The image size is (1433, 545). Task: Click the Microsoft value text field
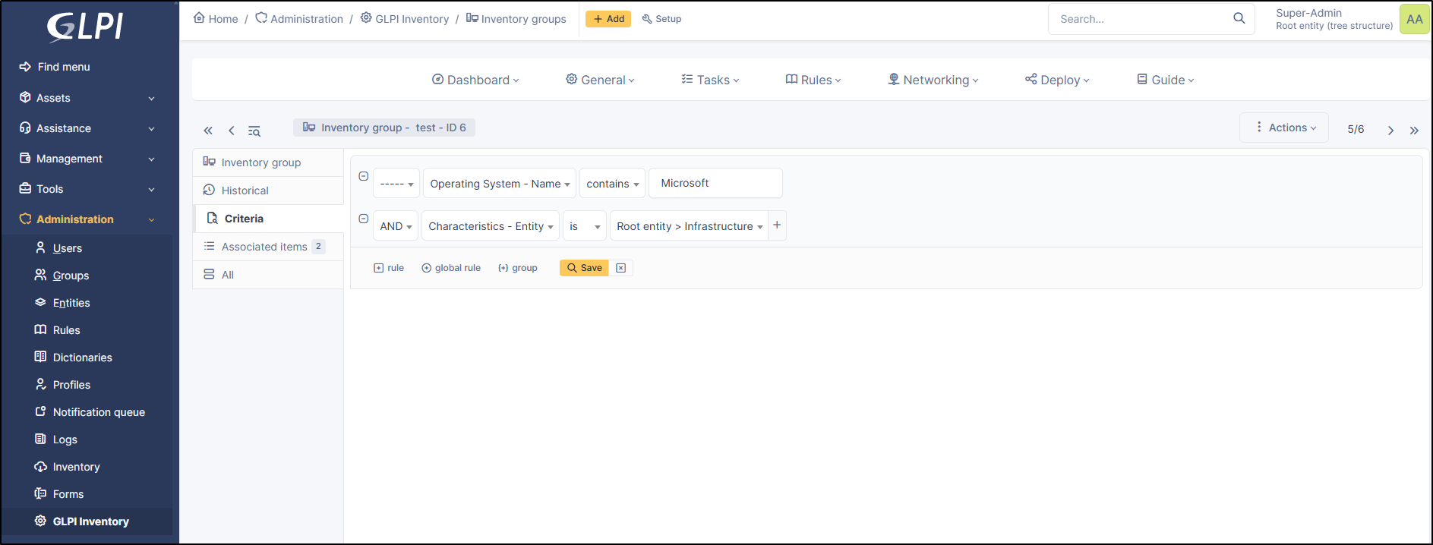(x=715, y=184)
